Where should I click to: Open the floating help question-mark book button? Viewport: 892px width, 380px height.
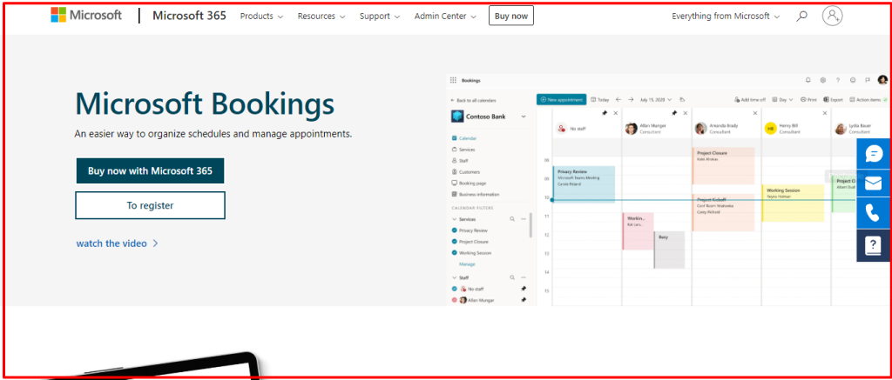tap(874, 245)
